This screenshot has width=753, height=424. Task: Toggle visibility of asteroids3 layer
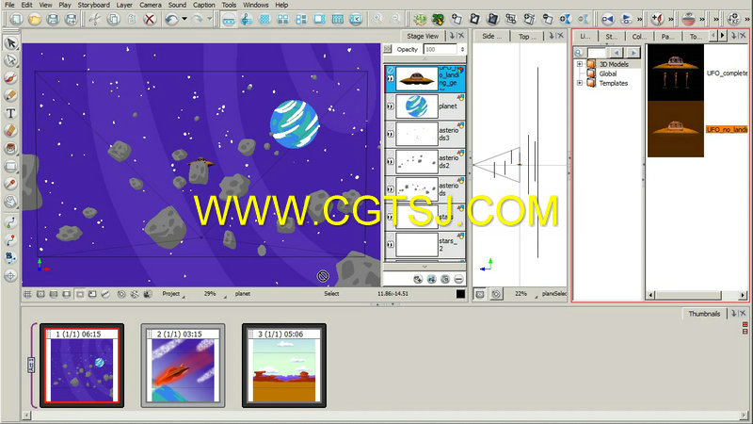[391, 134]
